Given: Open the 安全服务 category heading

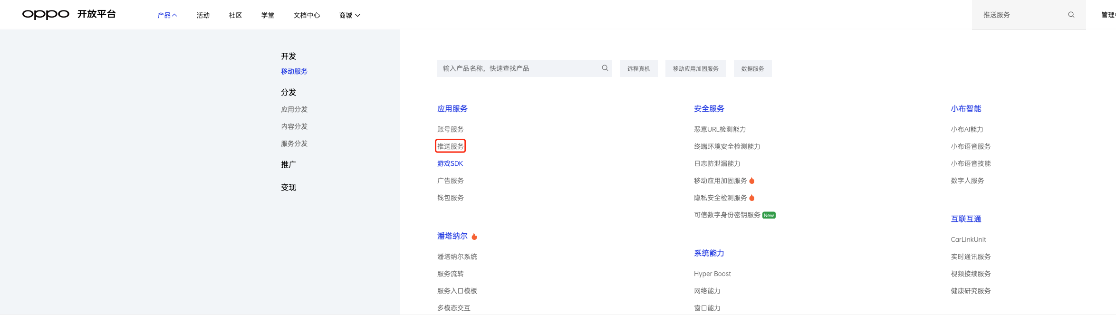Looking at the screenshot, I should tap(709, 109).
